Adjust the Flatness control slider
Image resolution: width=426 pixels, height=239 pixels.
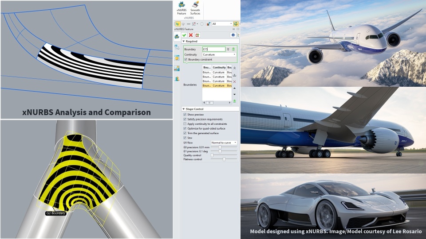click(x=224, y=159)
